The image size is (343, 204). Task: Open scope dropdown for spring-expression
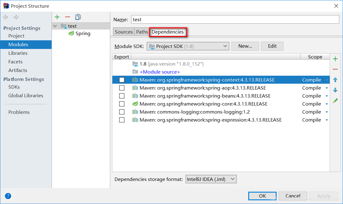327,120
